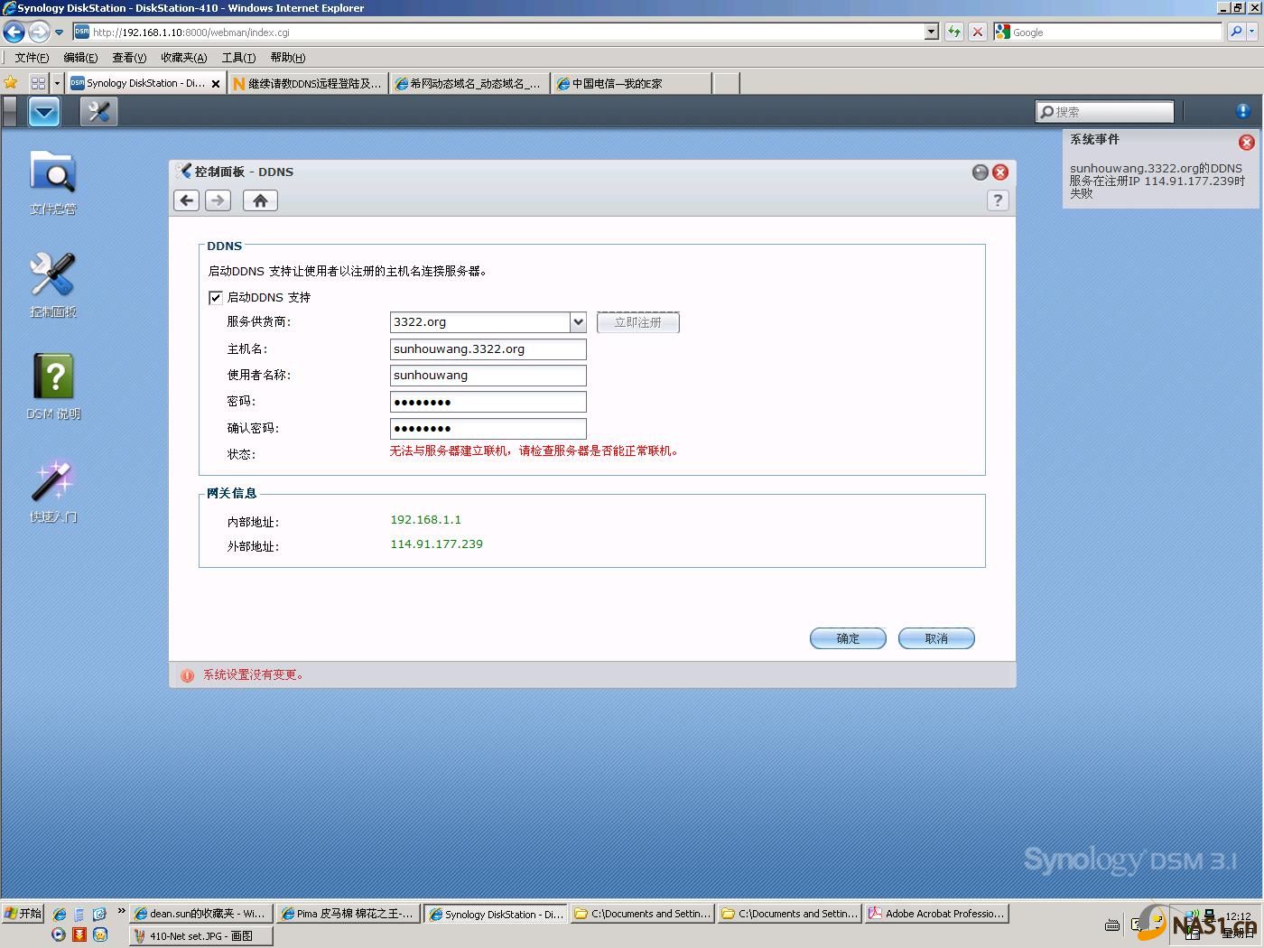Close the DDNS control panel window
1264x948 pixels.
1000,172
